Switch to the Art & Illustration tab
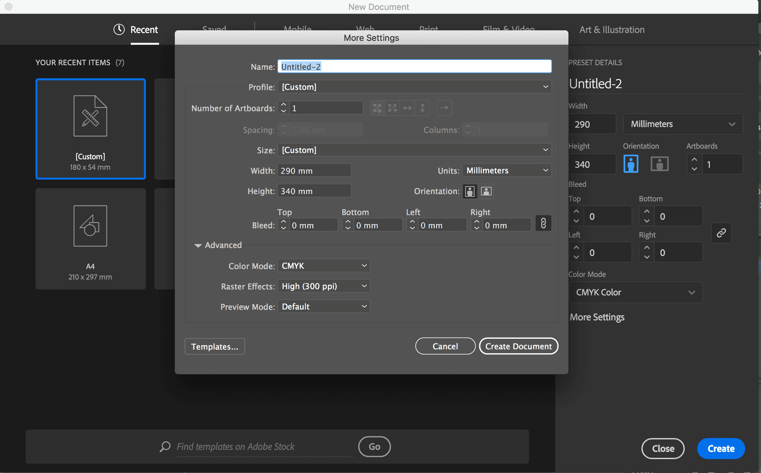This screenshot has width=761, height=473. coord(612,30)
